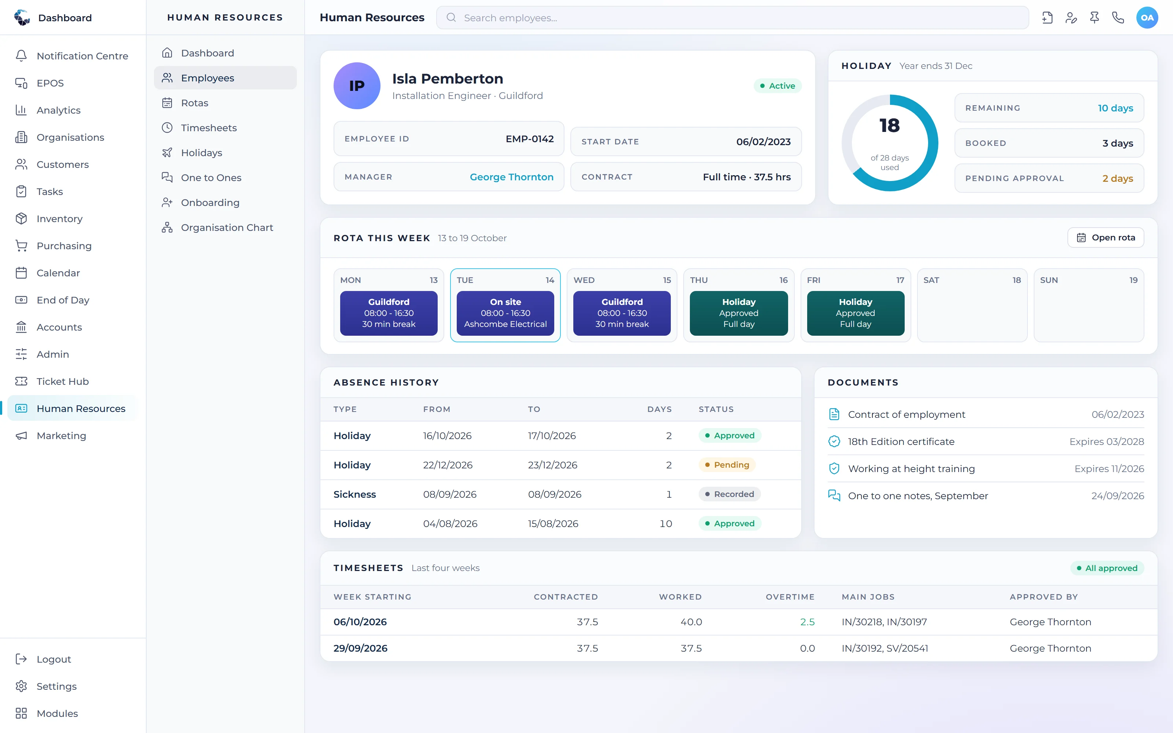Click the Organisation Chart icon
This screenshot has height=733, width=1173.
tap(167, 227)
